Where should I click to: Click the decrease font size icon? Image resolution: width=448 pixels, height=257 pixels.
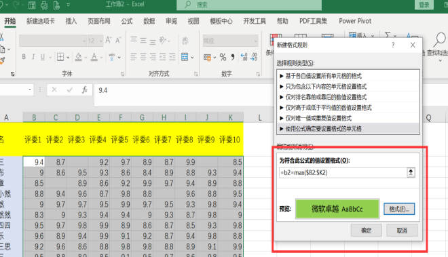coord(118,40)
